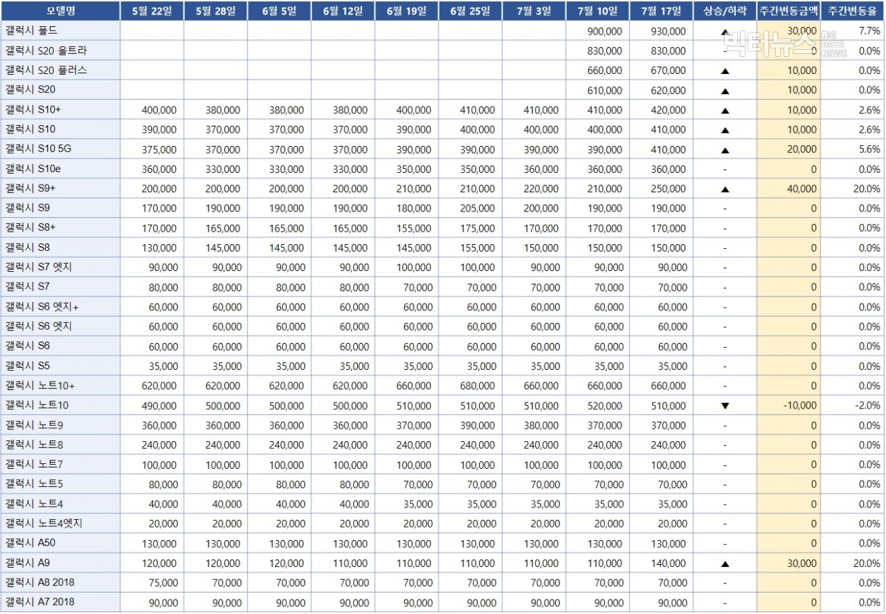Click the 갤럭시 S10e row label
The image size is (886, 614).
pyautogui.click(x=33, y=169)
